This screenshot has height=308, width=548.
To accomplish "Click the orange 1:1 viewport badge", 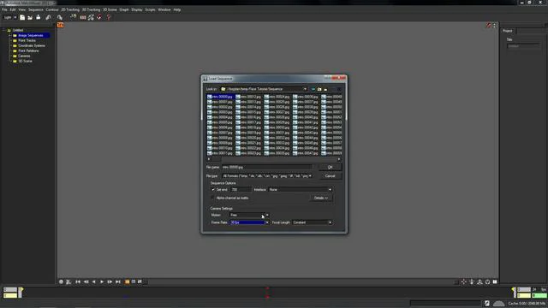I will click(x=61, y=25).
